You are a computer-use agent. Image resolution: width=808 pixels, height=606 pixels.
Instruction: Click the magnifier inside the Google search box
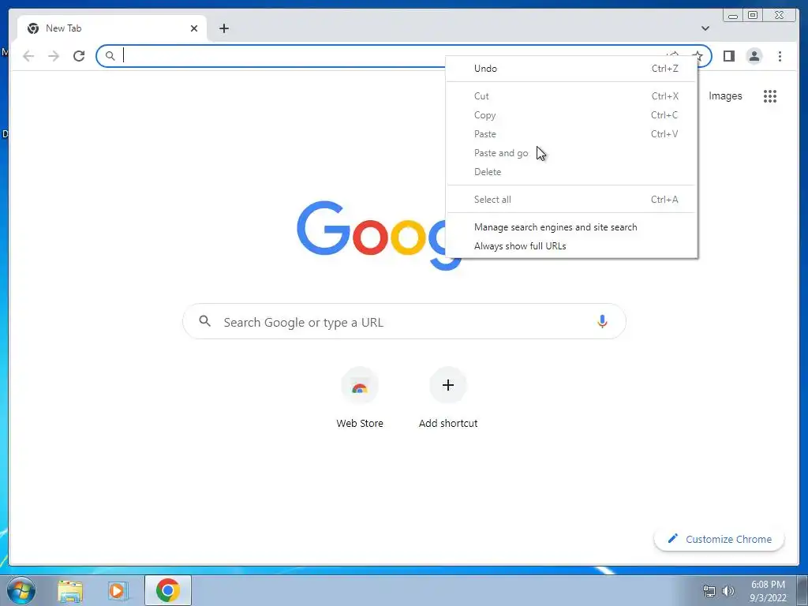(x=204, y=321)
